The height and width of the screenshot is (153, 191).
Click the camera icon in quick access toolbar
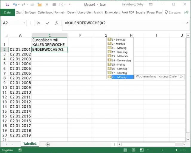click(x=54, y=4)
